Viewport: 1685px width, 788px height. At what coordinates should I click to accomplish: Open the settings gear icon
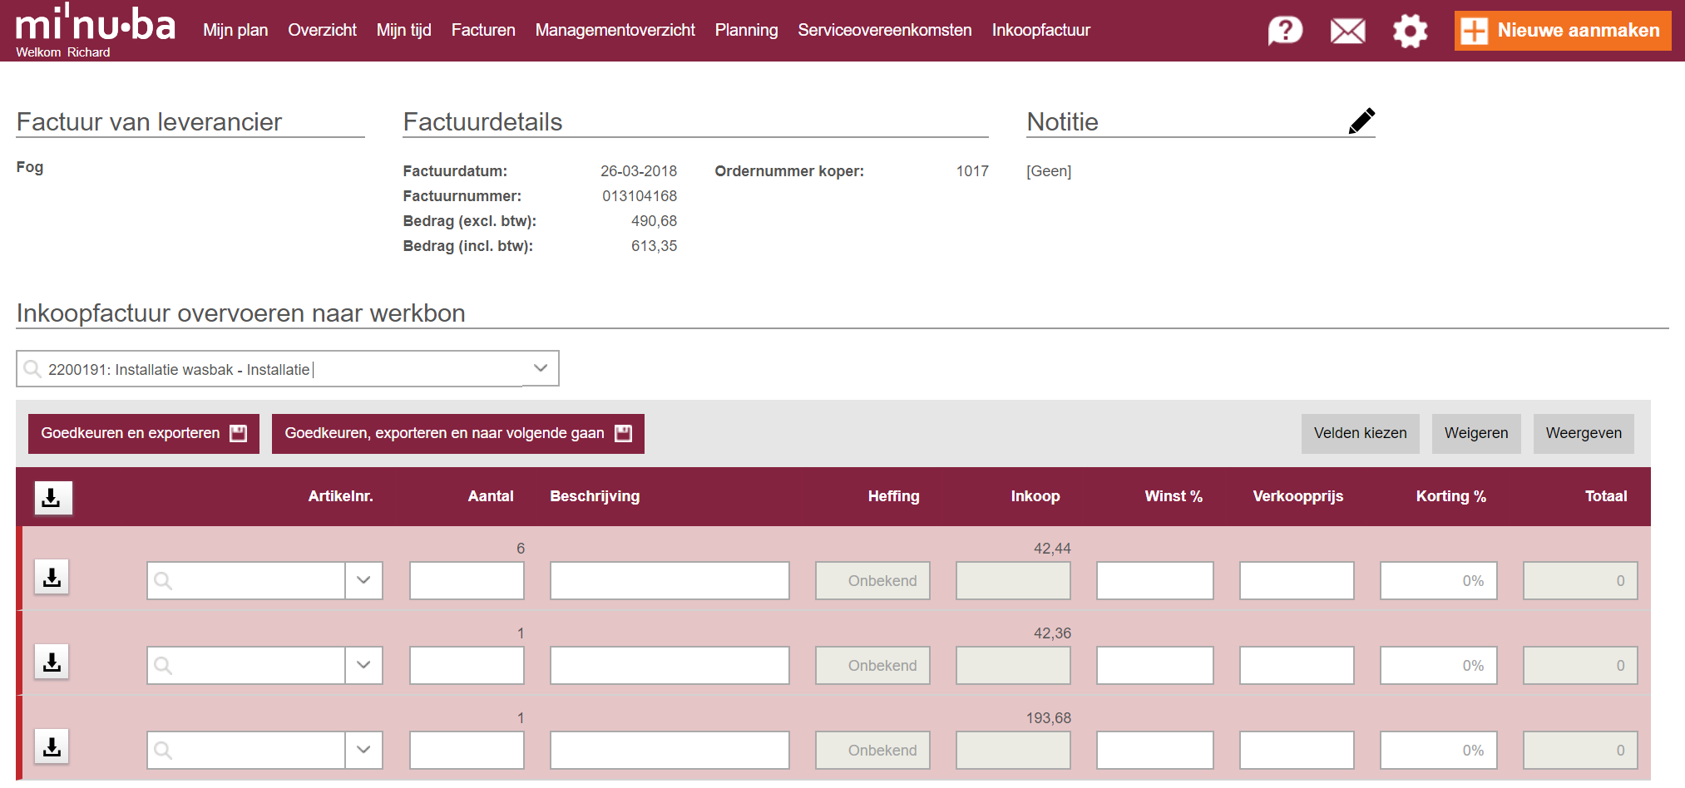click(1410, 32)
